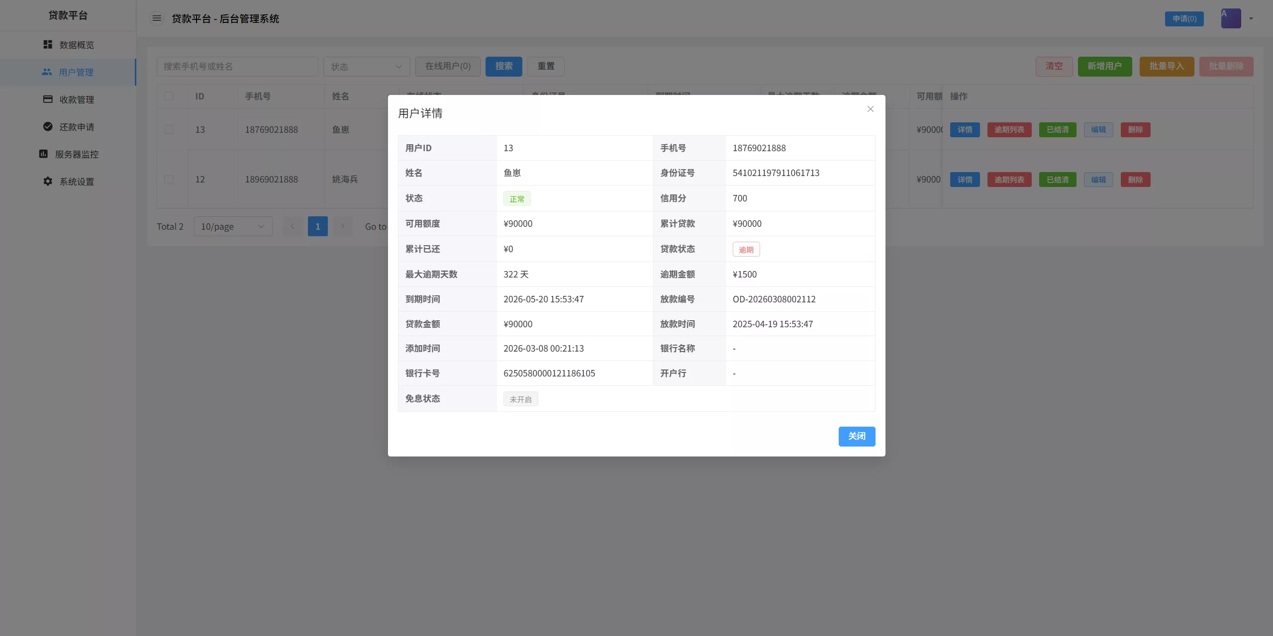The height and width of the screenshot is (636, 1273).
Task: Open the 申请(0) item in the top bar
Action: point(1184,18)
